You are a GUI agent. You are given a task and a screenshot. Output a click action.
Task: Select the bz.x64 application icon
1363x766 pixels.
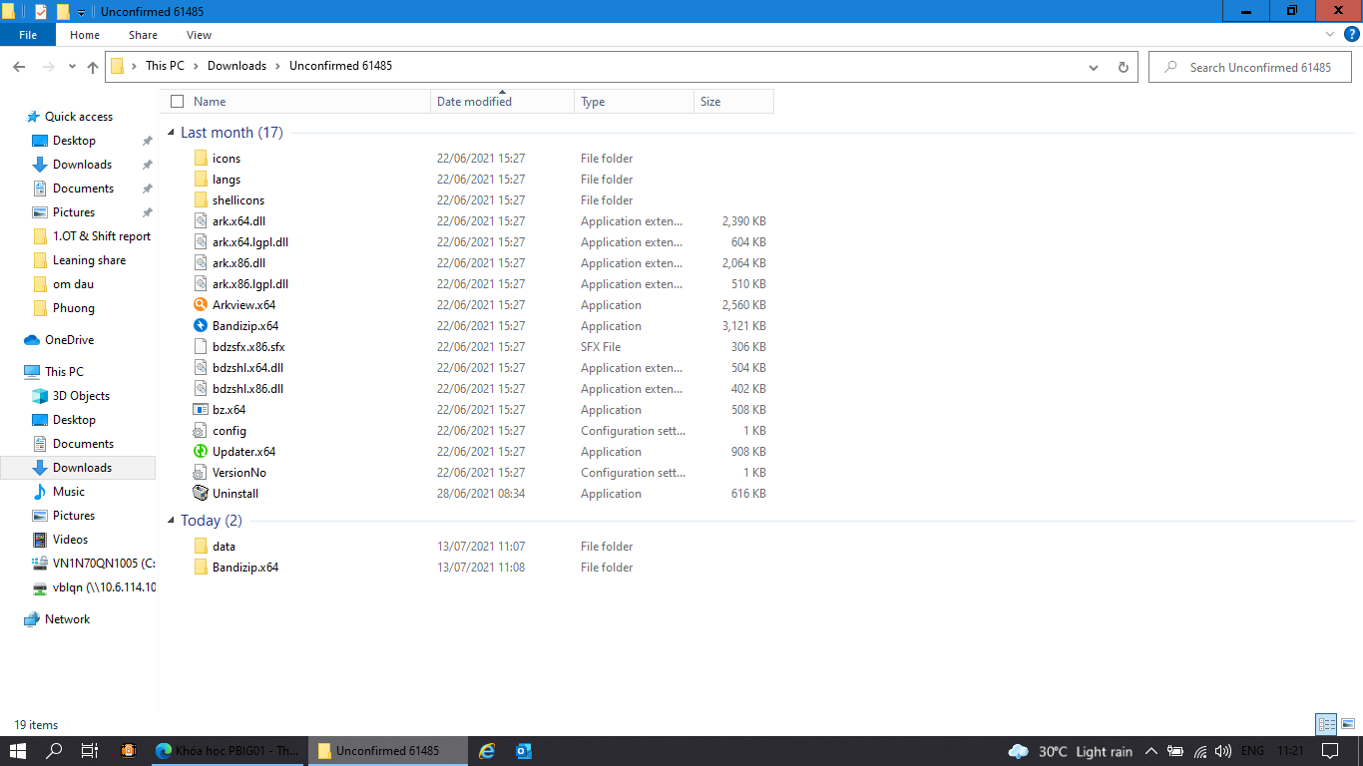pos(201,410)
